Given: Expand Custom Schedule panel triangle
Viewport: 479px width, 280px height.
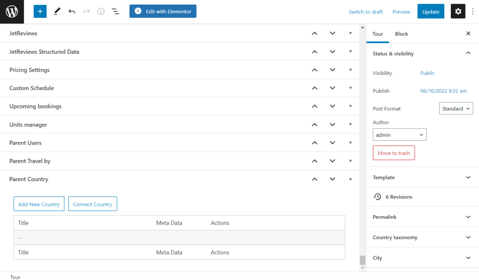Looking at the screenshot, I should pyautogui.click(x=350, y=88).
